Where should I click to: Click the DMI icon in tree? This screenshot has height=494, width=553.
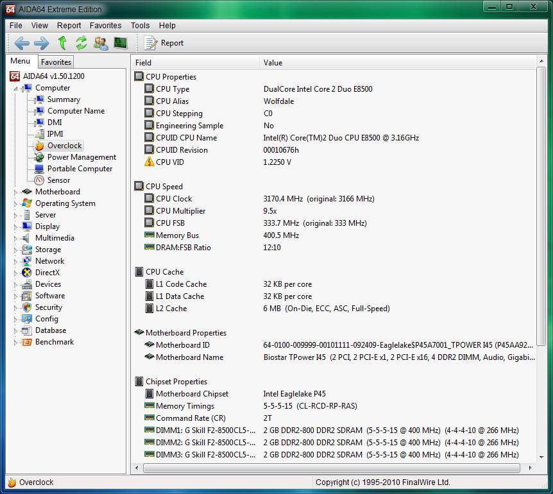tap(39, 123)
